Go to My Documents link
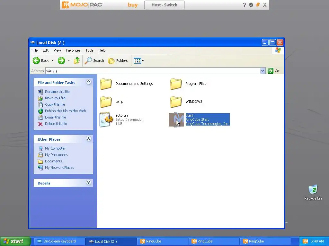The height and width of the screenshot is (246, 329). pyautogui.click(x=56, y=155)
